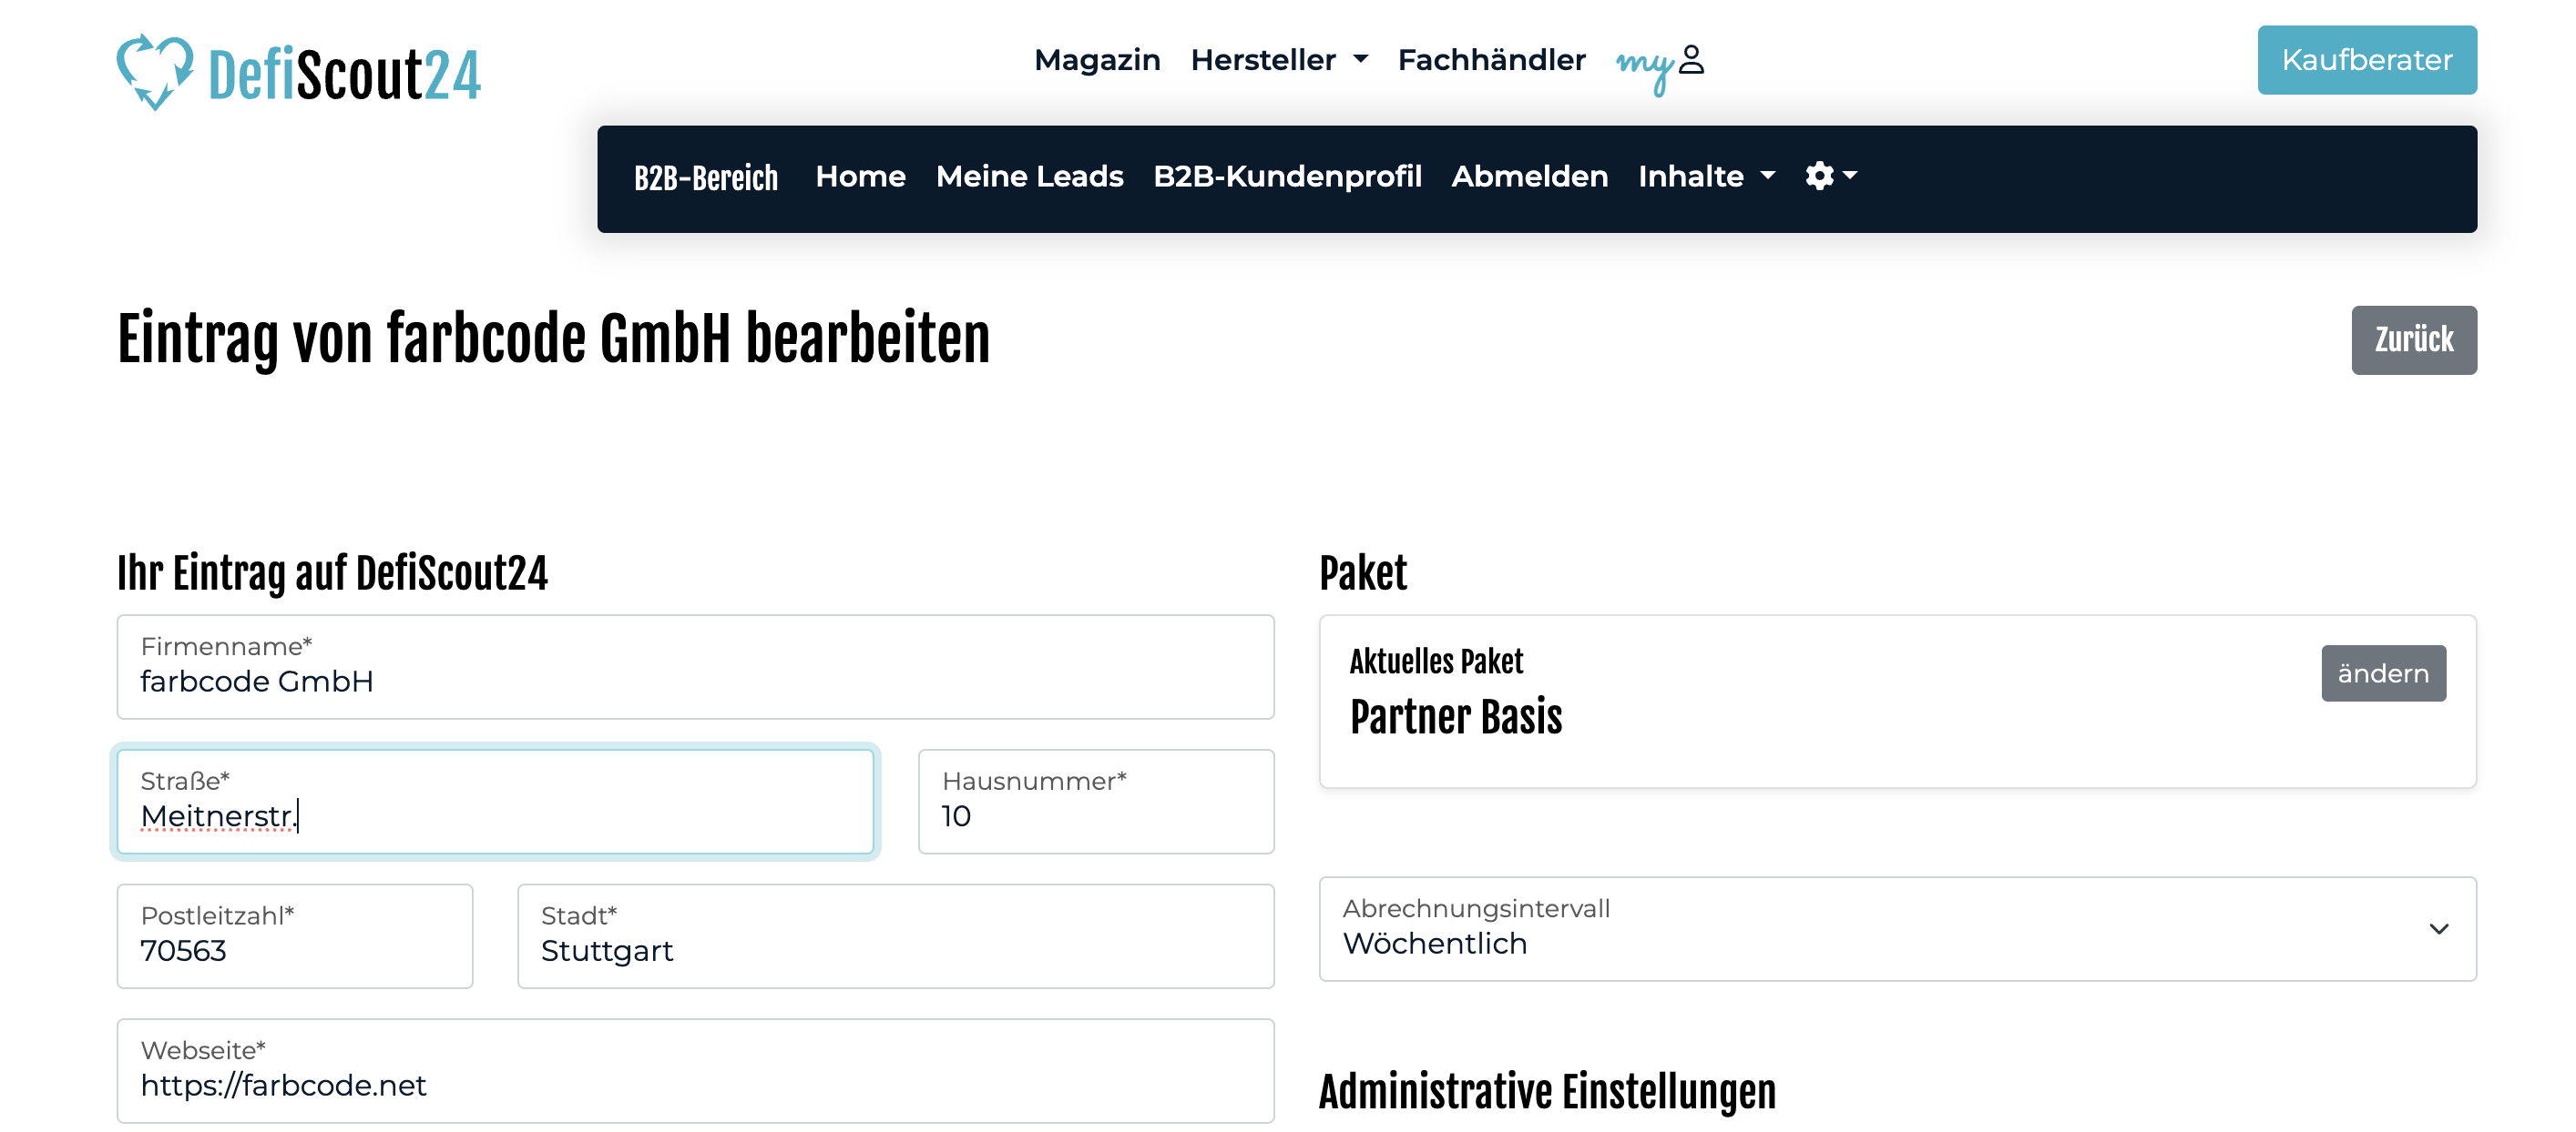Click the 'Eintrag von farbcode GmbH bearbeiten' heading
Screen dimensions: 2576x1132
point(553,339)
